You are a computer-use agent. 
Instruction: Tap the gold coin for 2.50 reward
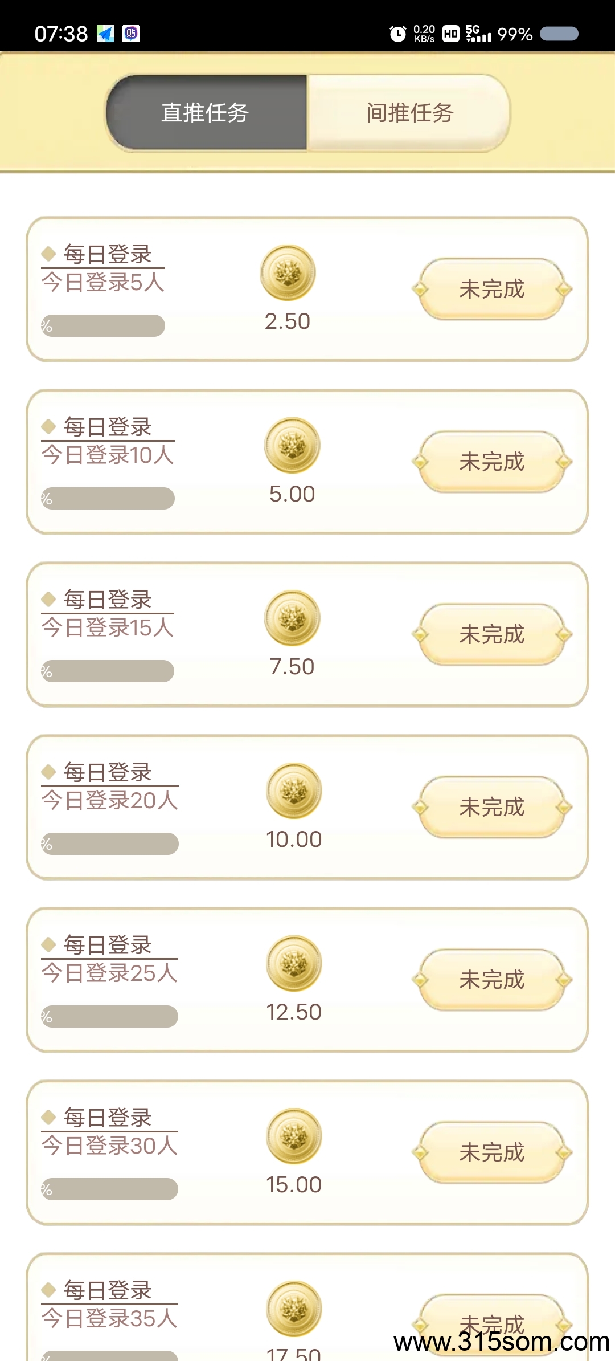pyautogui.click(x=288, y=273)
